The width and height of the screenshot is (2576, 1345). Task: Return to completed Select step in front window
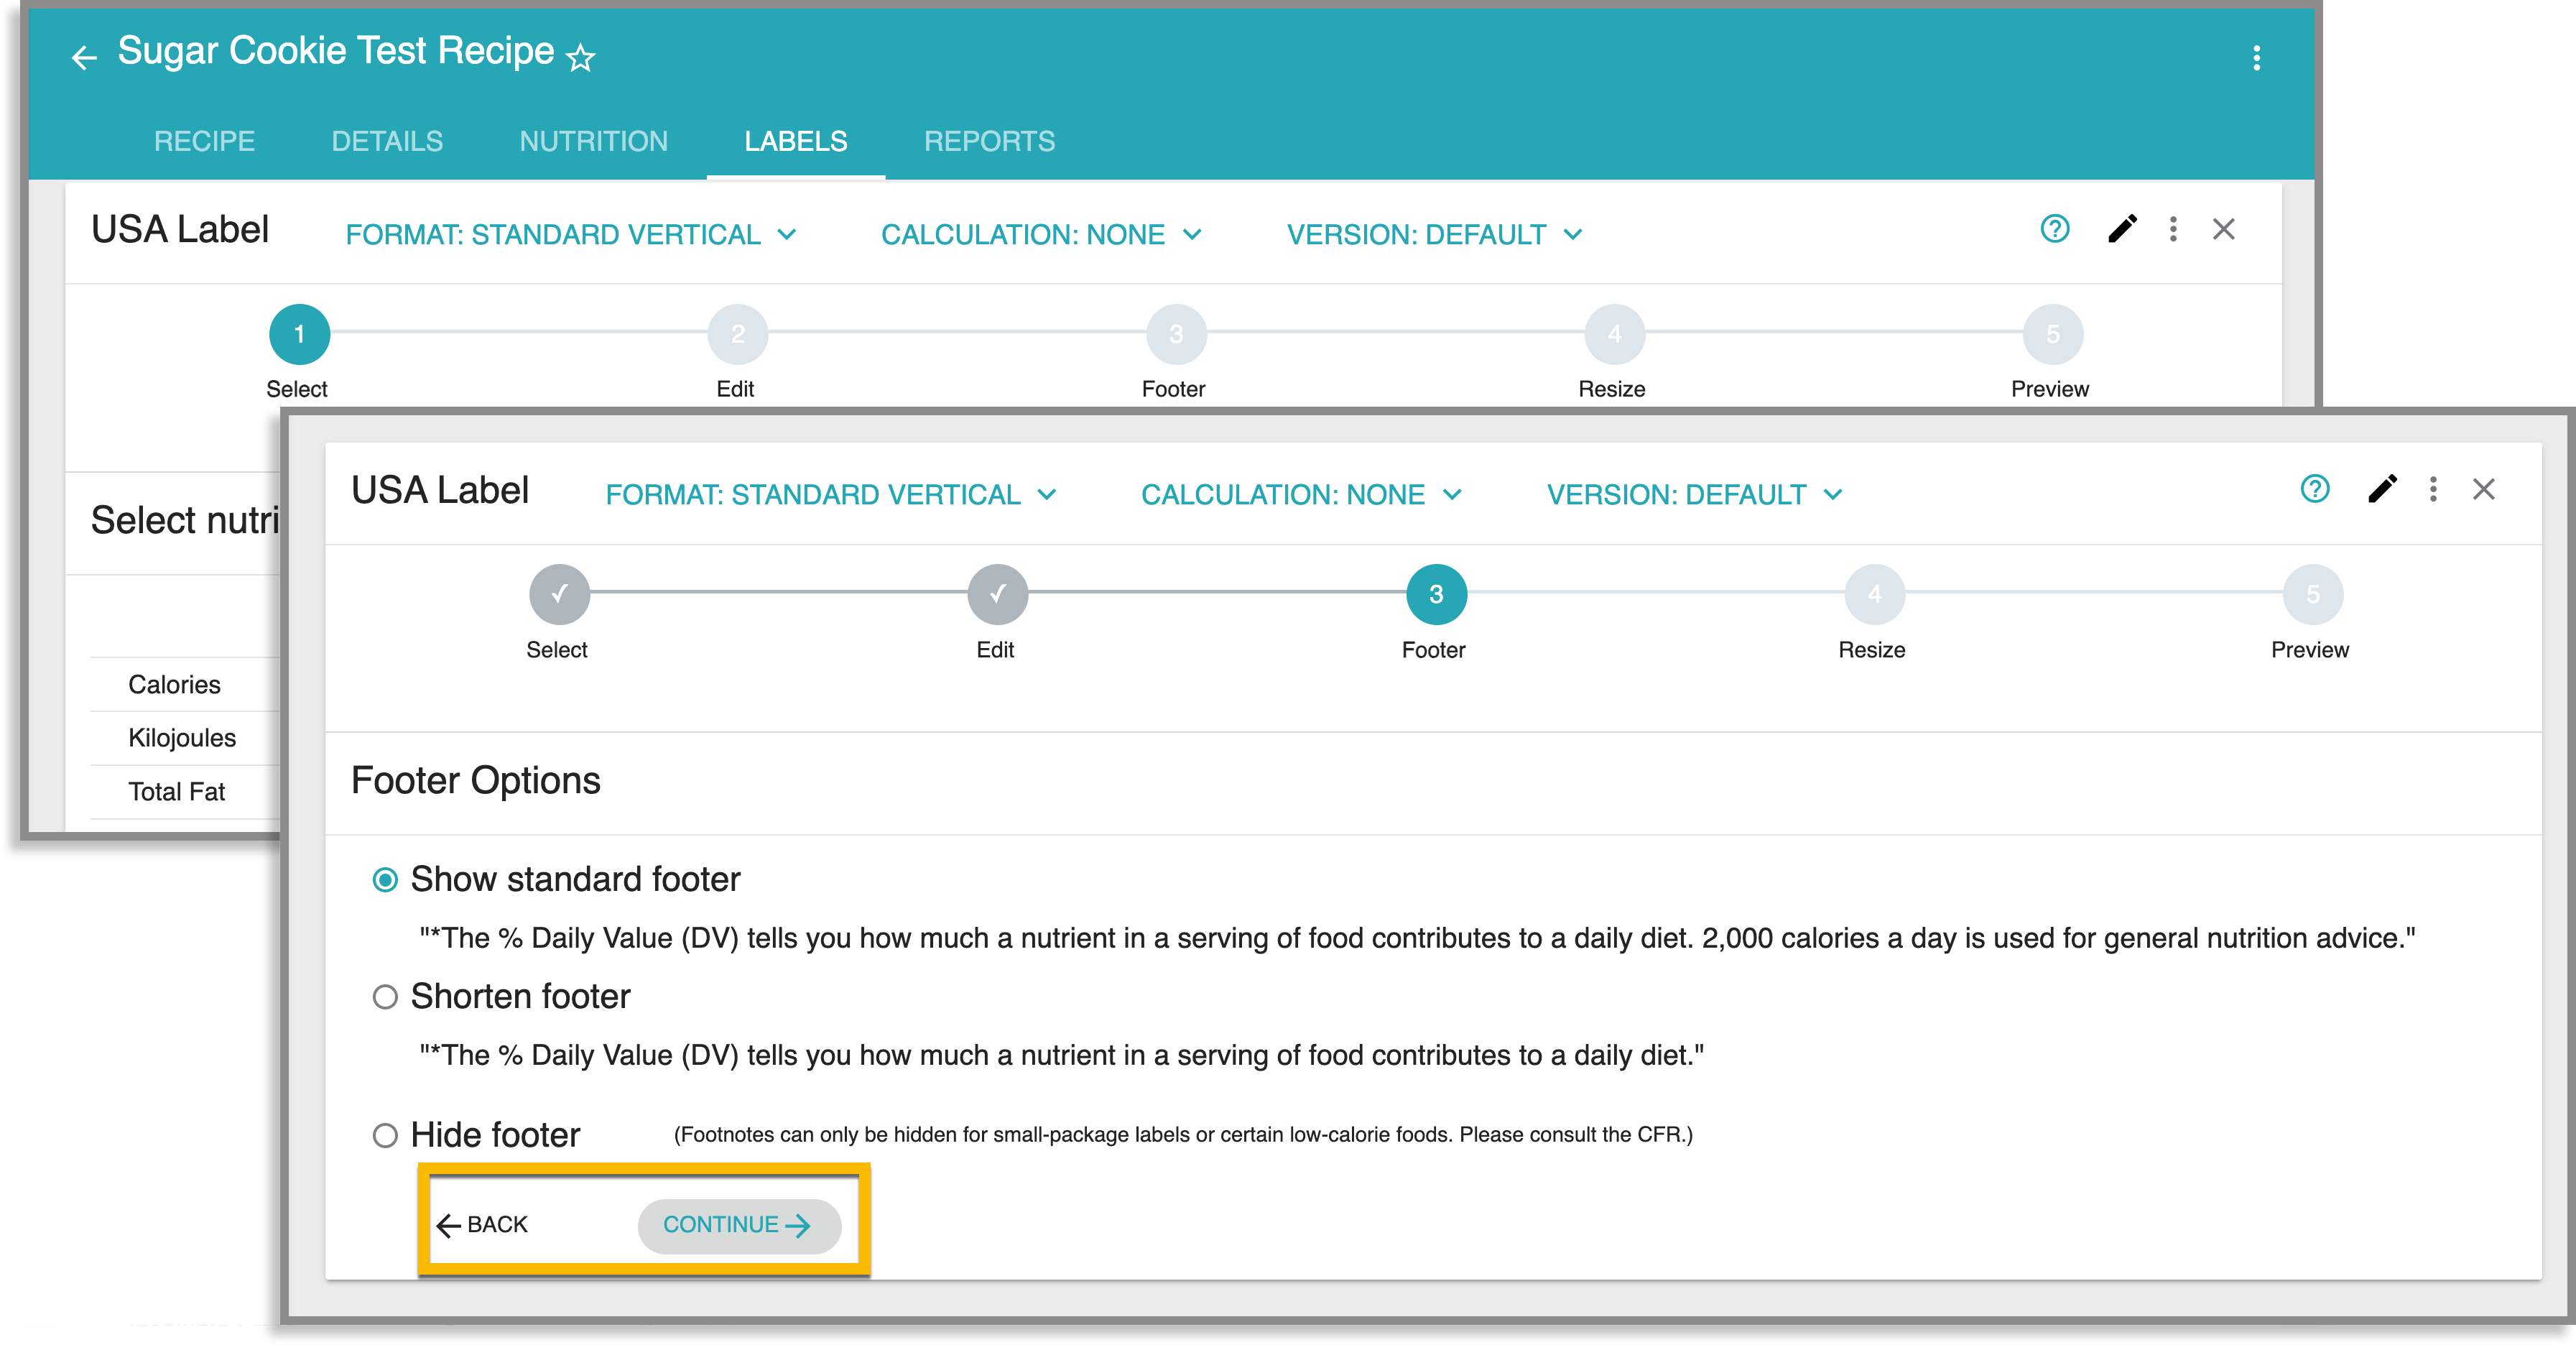pyautogui.click(x=559, y=594)
